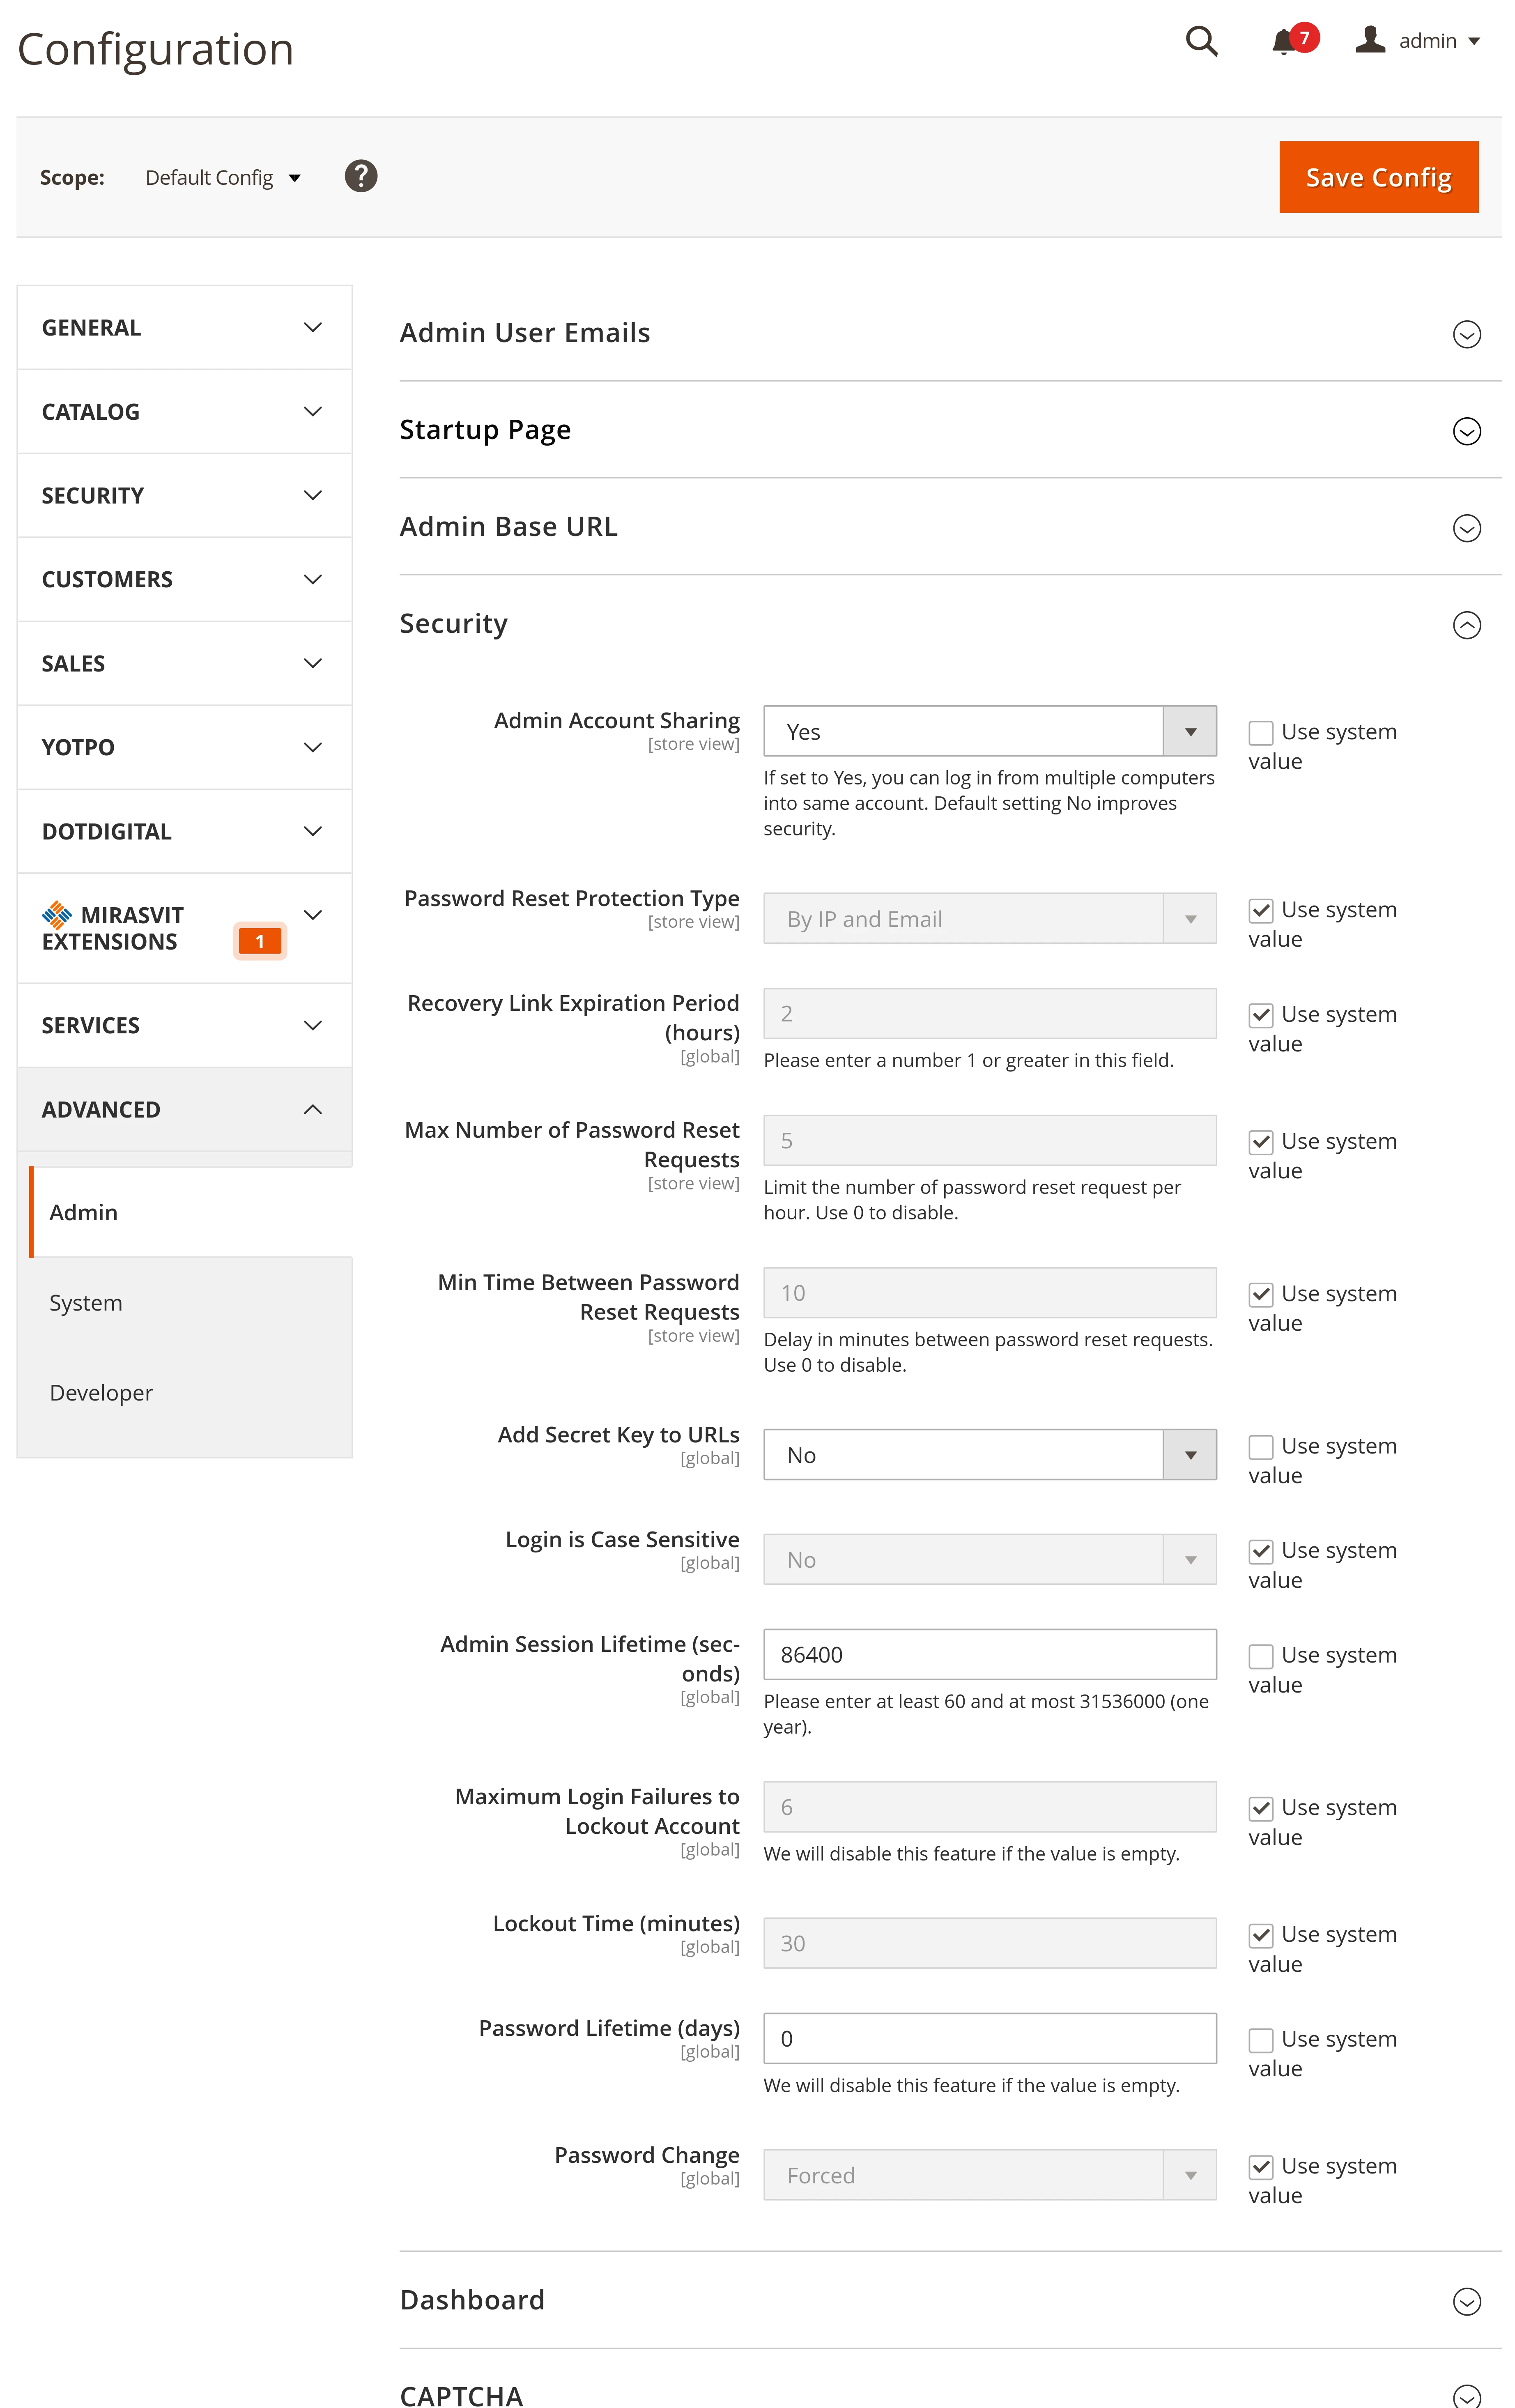Expand the CUSTOMERS sidebar tab
The image size is (1515, 2408).
184,580
